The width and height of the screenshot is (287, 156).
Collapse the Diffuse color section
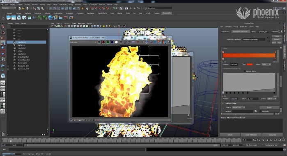pos(223,103)
